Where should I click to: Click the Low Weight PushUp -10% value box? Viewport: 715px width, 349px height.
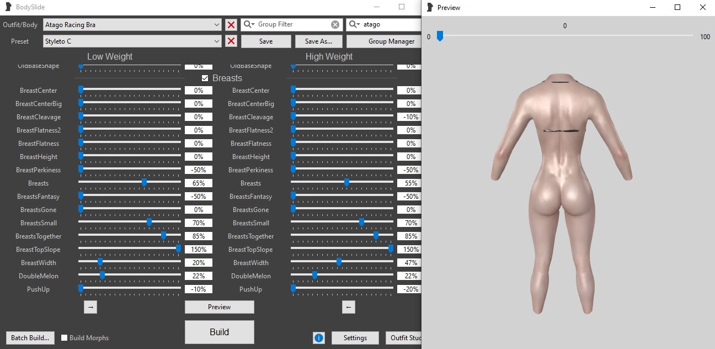click(199, 289)
